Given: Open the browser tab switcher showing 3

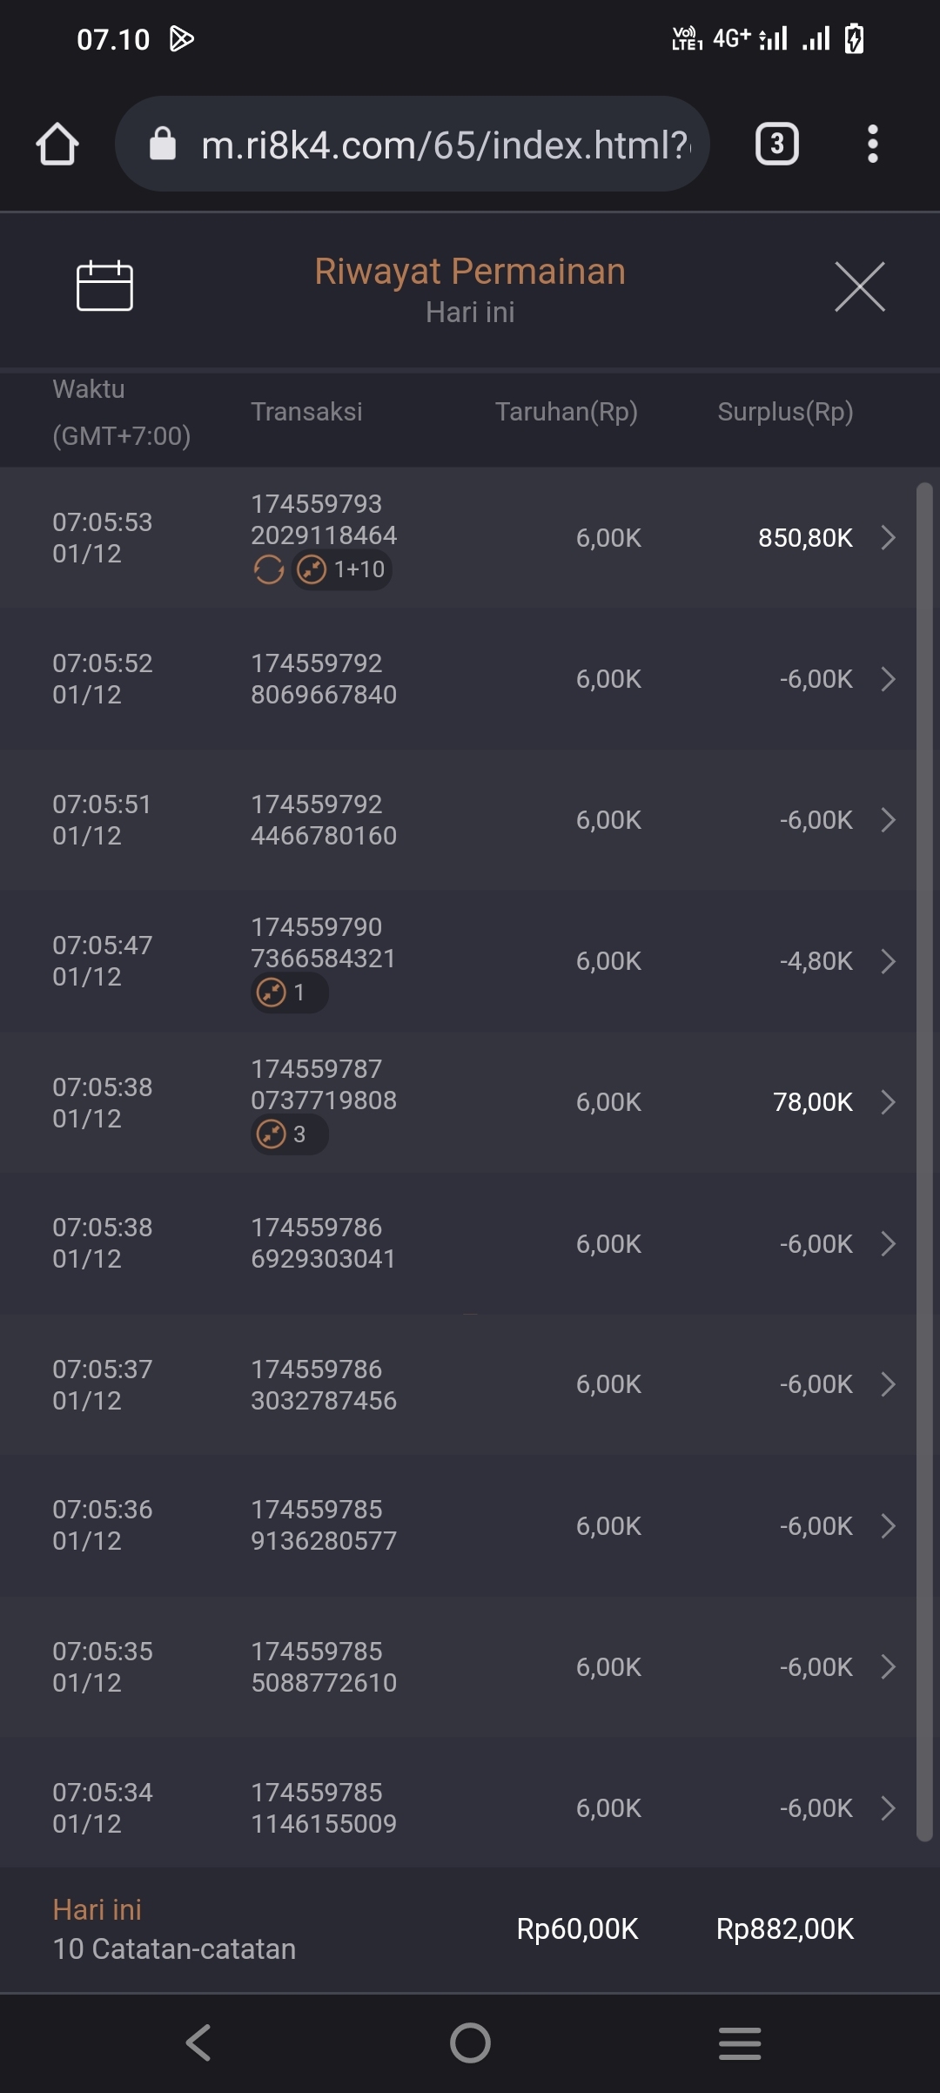Looking at the screenshot, I should [776, 144].
